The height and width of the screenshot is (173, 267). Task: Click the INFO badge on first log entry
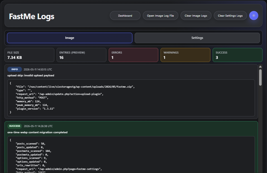point(15,69)
